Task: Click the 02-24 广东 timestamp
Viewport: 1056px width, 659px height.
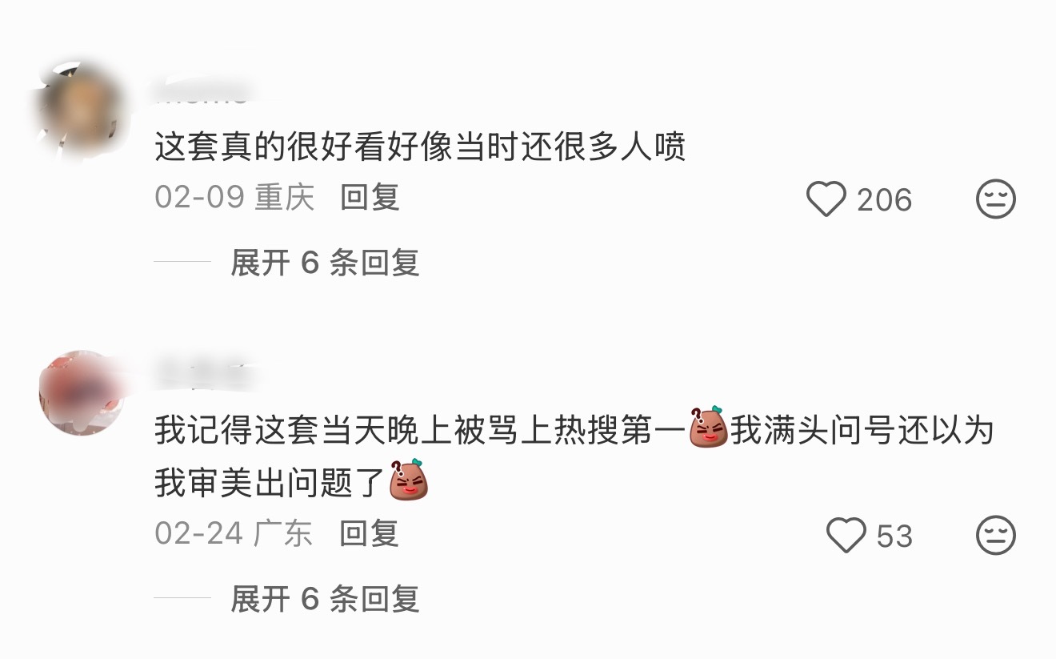Action: [x=234, y=533]
